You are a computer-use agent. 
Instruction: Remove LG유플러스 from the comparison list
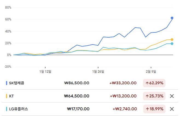[x=172, y=109]
